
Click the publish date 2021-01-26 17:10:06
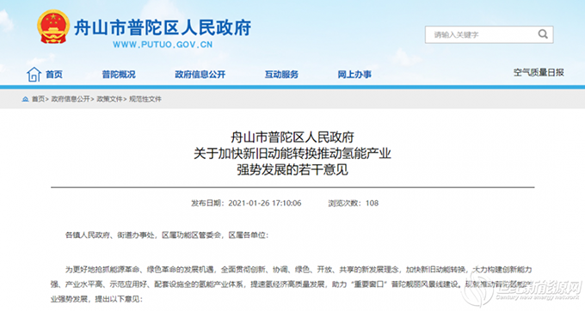[x=265, y=203]
